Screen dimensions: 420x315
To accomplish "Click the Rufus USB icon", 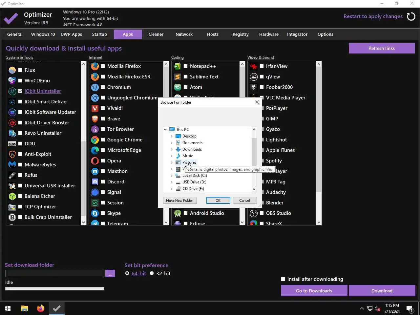I will click(x=12, y=175).
